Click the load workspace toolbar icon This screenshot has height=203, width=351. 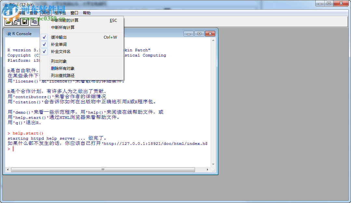click(17, 22)
